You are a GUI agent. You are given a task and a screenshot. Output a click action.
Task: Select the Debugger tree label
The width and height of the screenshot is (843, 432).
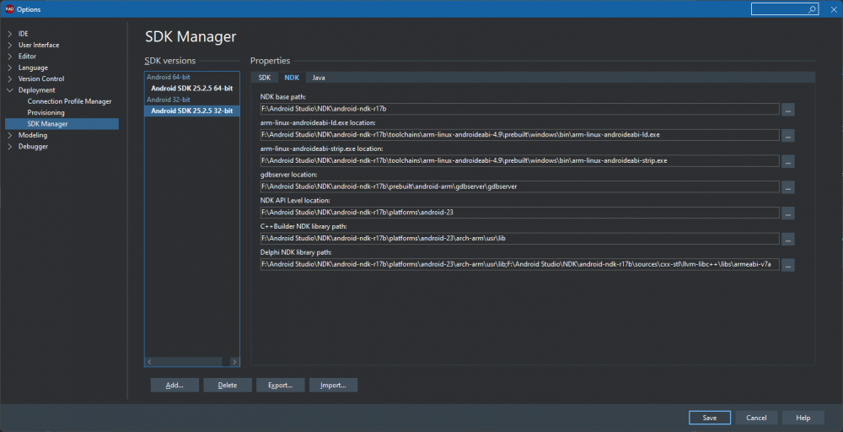click(34, 146)
